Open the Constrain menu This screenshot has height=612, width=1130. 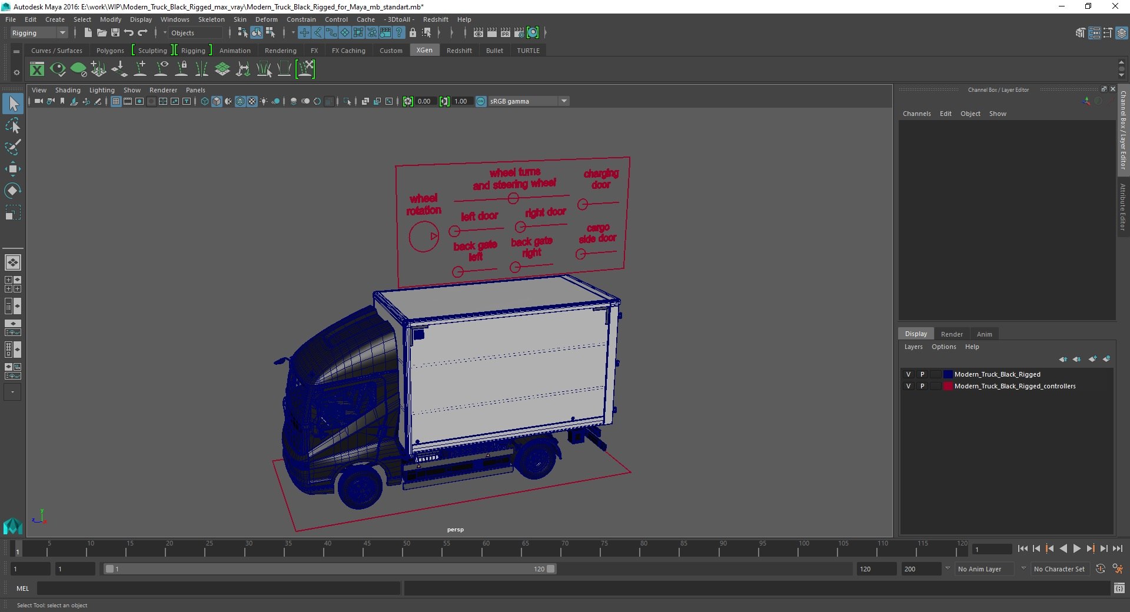pos(301,19)
